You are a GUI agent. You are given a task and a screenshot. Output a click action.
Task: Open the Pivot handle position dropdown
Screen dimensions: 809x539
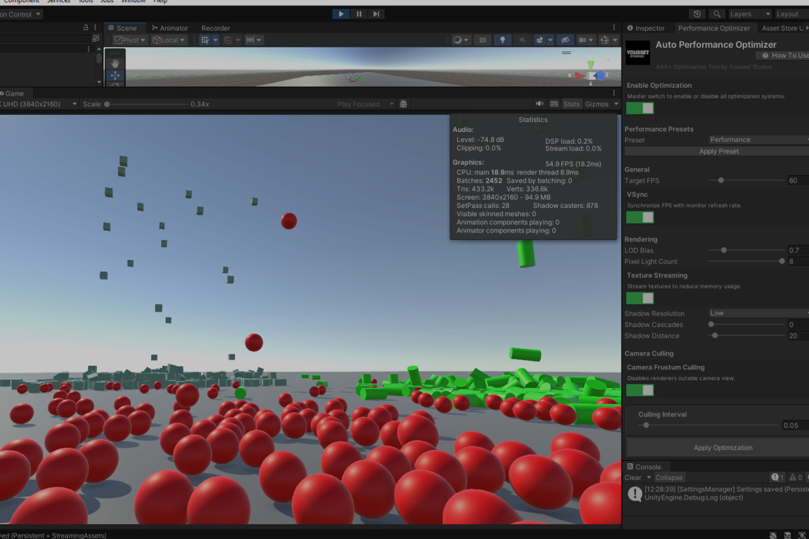[130, 40]
